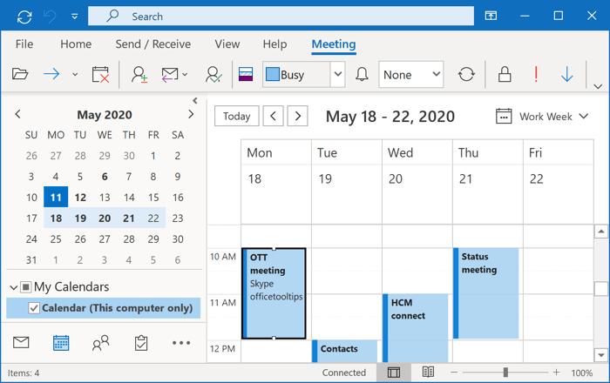This screenshot has height=383, width=610.
Task: Open the People view icon
Action: [100, 343]
